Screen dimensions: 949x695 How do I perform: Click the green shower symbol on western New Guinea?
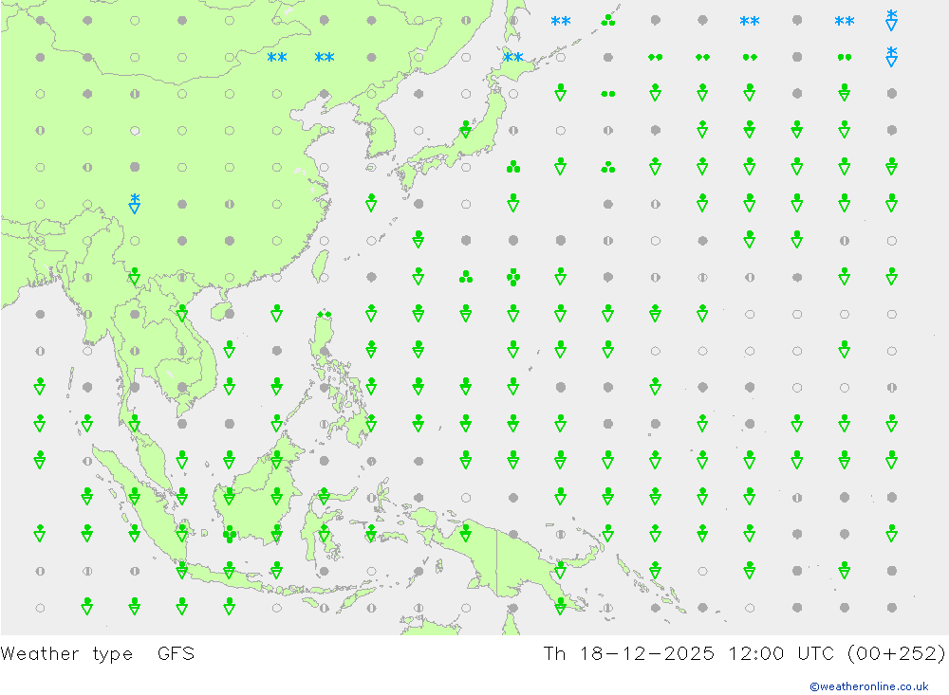465,533
